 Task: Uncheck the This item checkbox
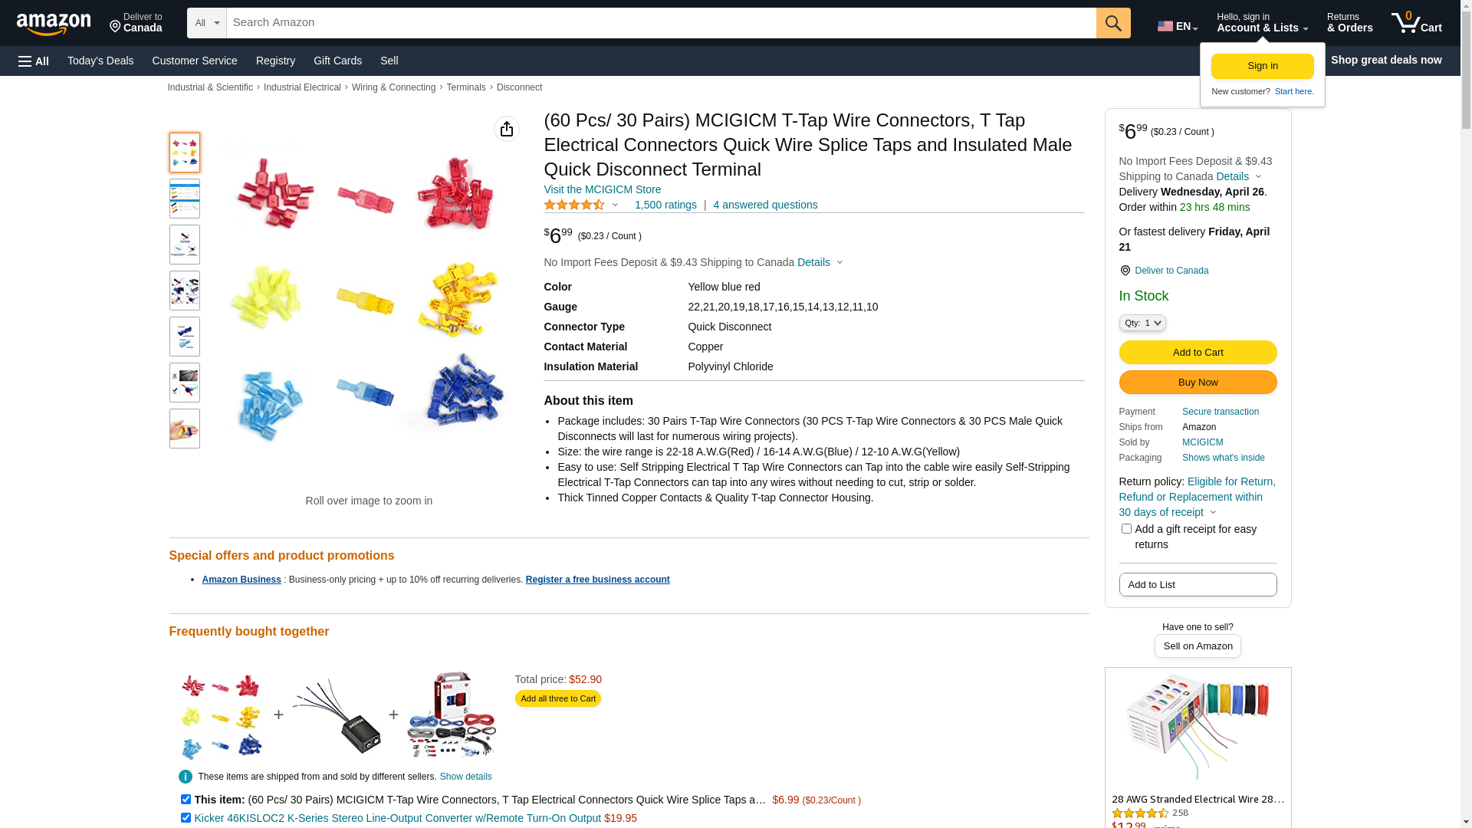coord(186,799)
